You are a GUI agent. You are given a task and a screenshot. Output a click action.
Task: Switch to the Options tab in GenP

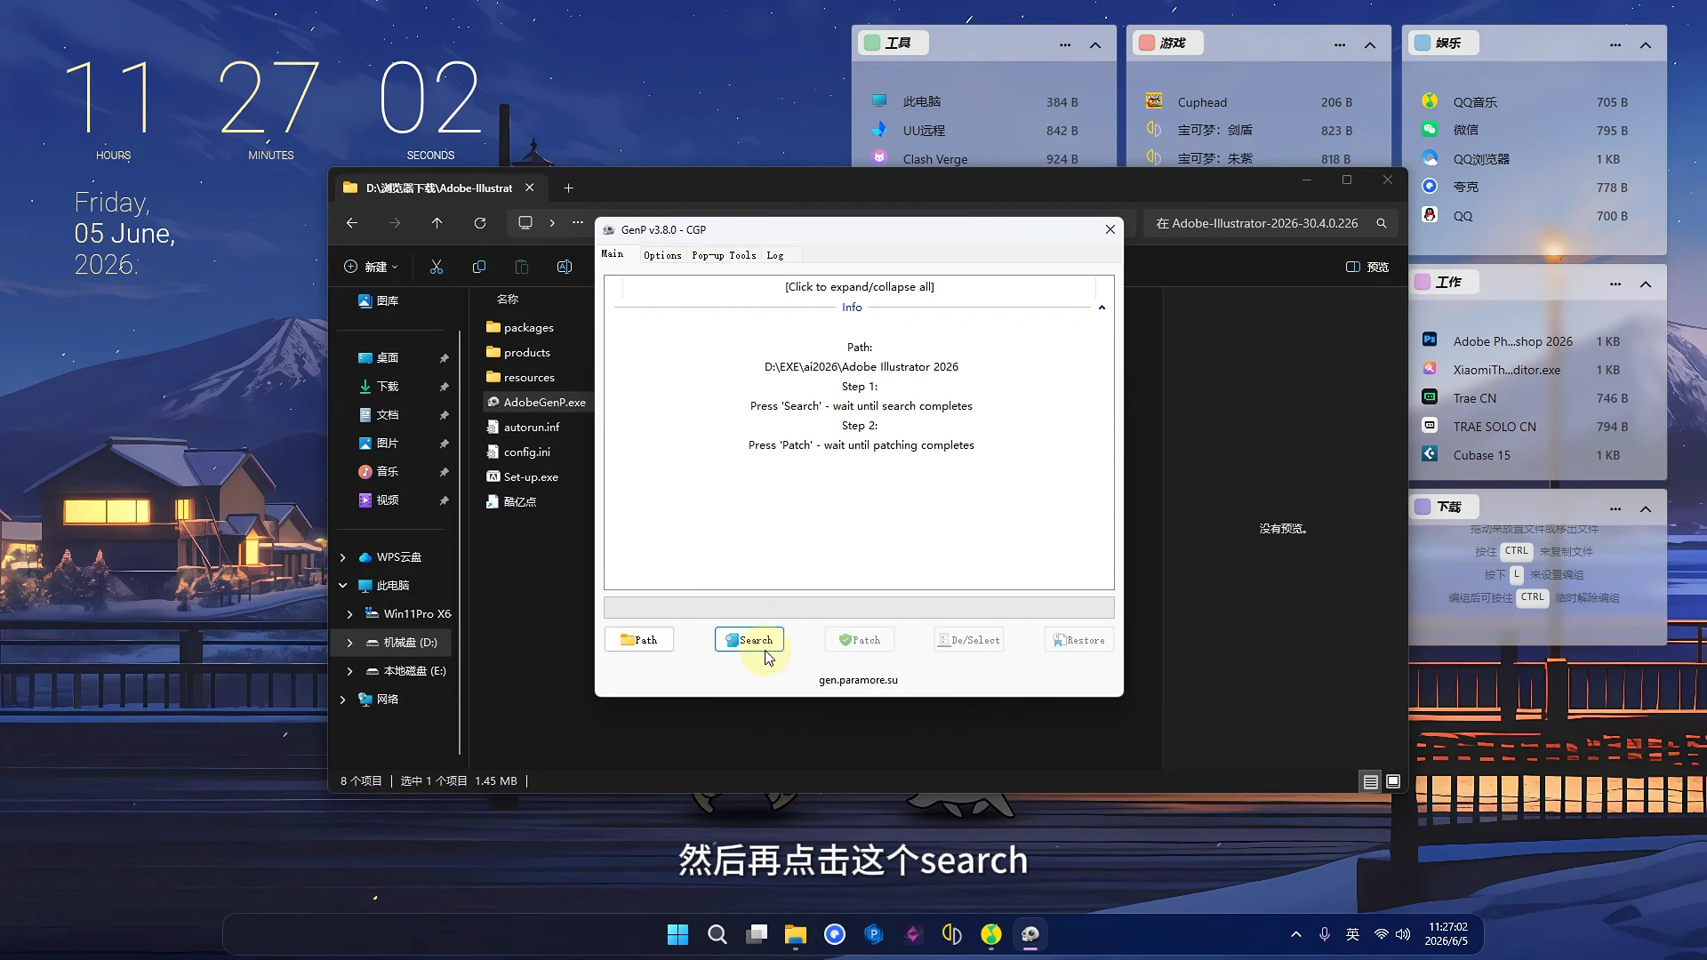(x=662, y=255)
